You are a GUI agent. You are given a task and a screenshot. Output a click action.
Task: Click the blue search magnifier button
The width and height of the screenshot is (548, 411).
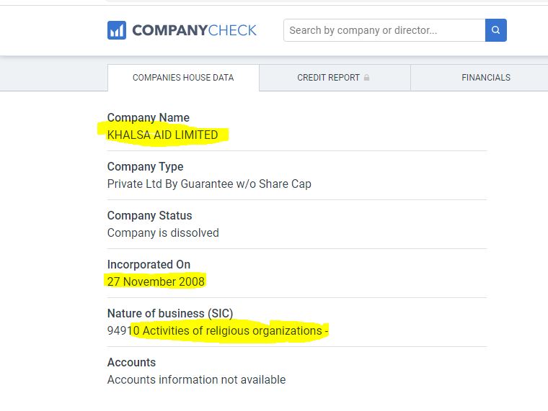tap(495, 30)
